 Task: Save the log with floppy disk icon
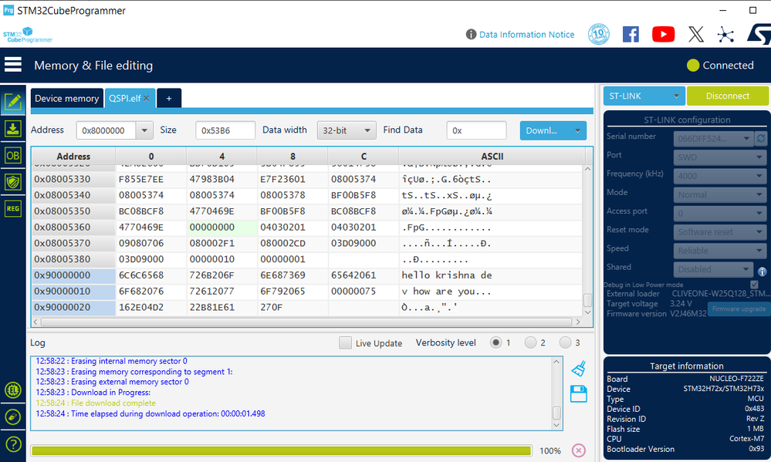click(x=579, y=394)
